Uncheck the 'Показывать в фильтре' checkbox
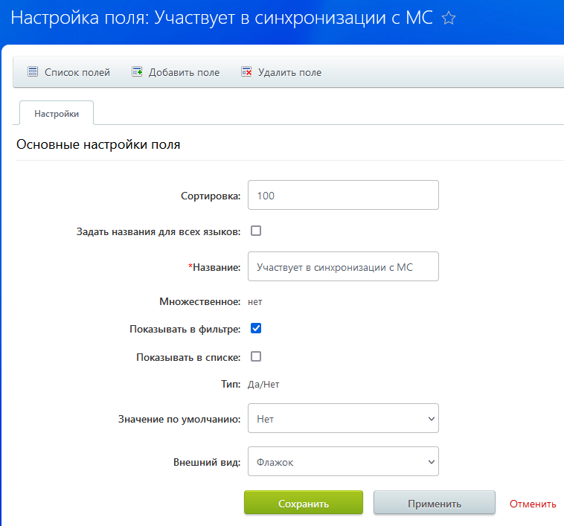The height and width of the screenshot is (526, 564). coord(256,328)
